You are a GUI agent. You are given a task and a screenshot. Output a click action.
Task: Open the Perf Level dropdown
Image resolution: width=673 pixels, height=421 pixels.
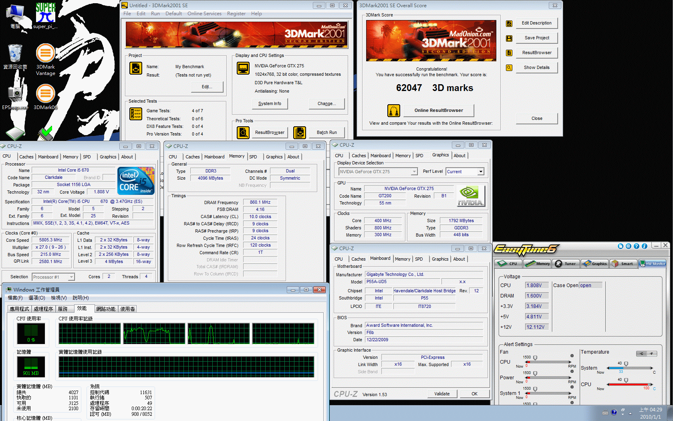pyautogui.click(x=480, y=172)
